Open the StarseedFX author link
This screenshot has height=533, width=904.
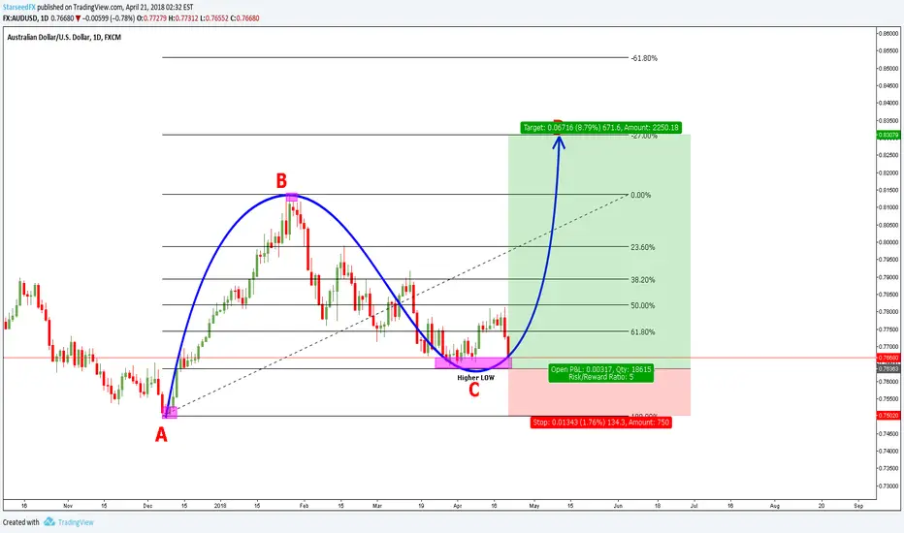click(x=19, y=8)
